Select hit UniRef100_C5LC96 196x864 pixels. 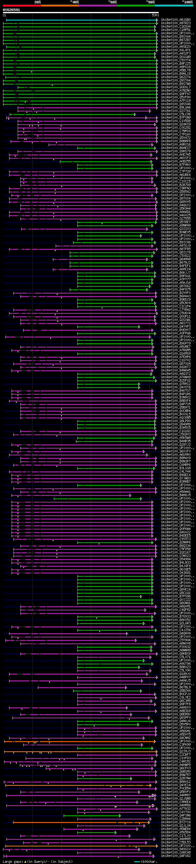[176, 114]
